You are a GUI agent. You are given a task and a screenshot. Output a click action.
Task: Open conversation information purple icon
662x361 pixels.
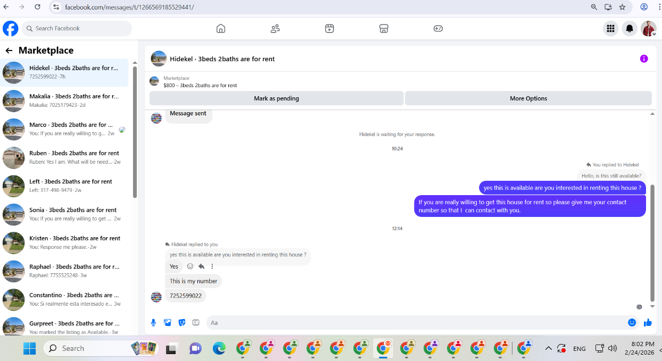pyautogui.click(x=644, y=58)
